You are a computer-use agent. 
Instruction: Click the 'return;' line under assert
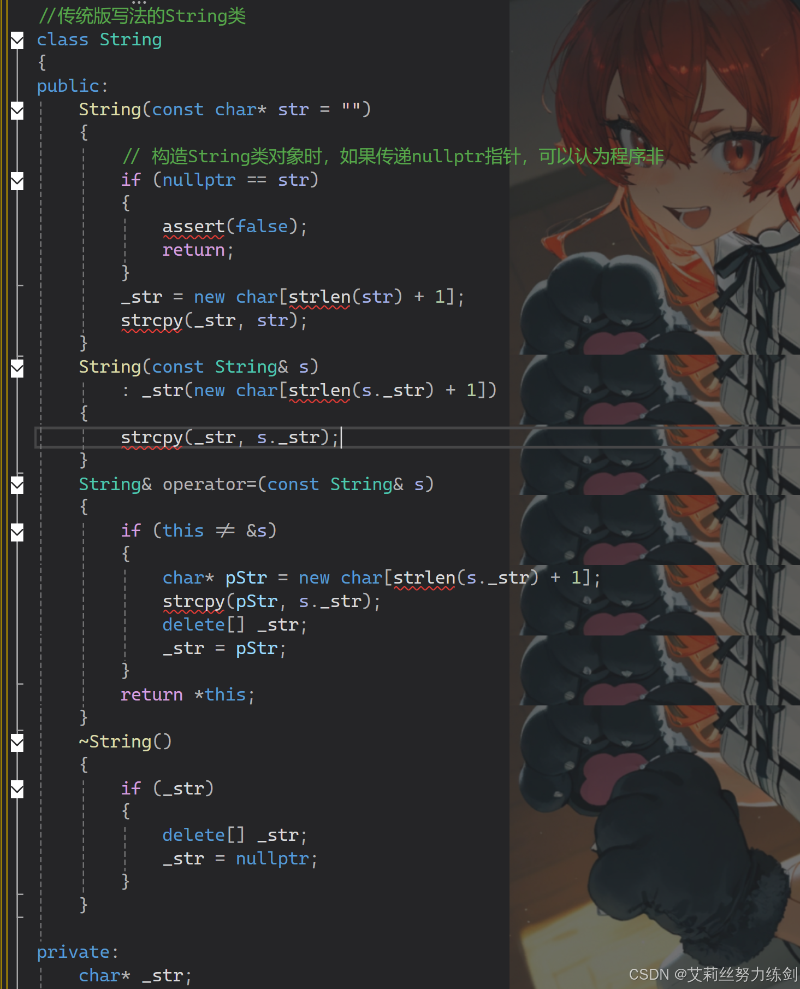point(198,250)
